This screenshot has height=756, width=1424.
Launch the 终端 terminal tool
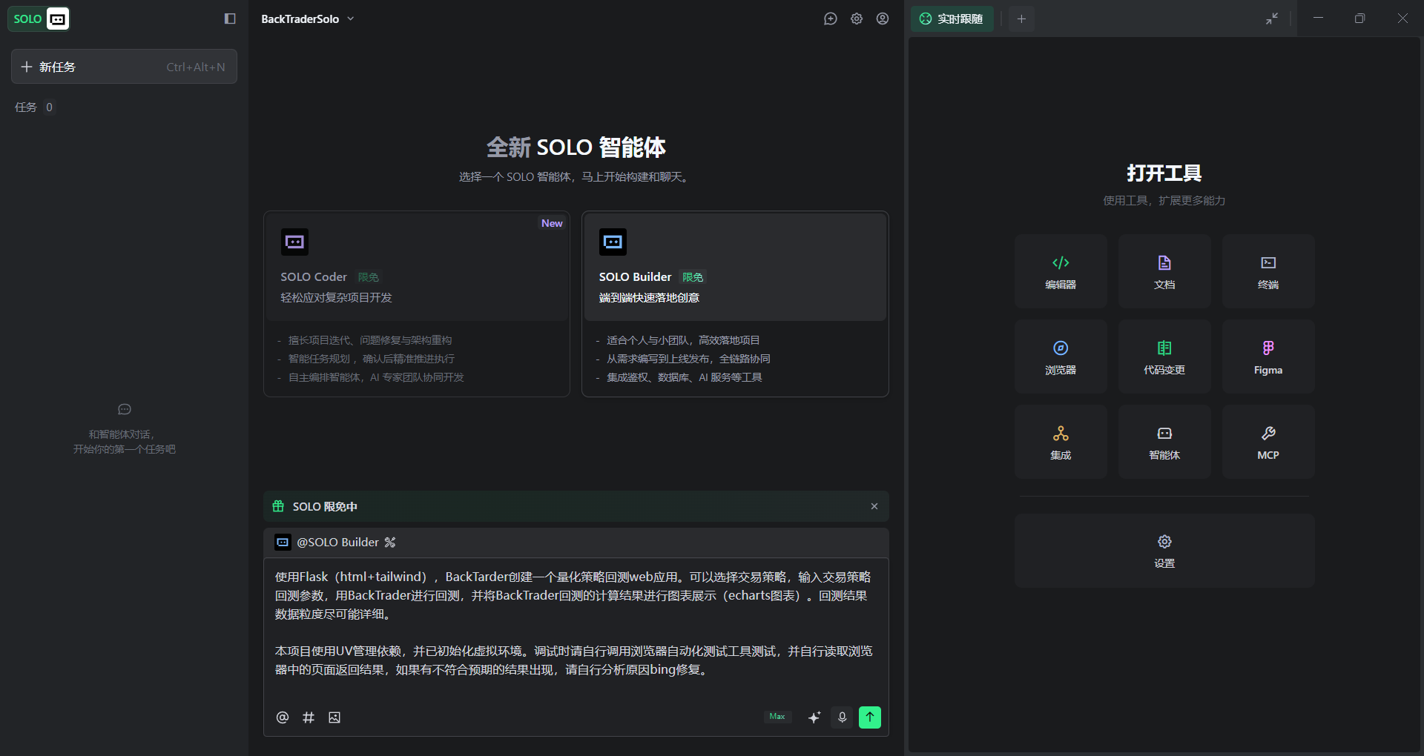pyautogui.click(x=1268, y=271)
